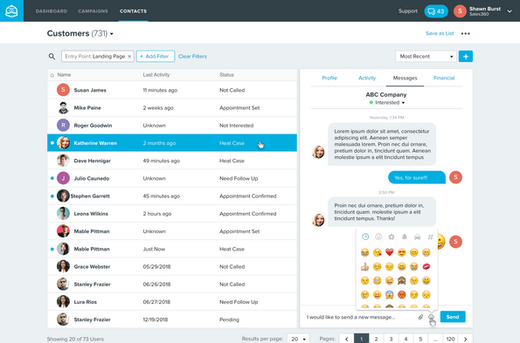Switch to the Activity tab

pyautogui.click(x=367, y=78)
